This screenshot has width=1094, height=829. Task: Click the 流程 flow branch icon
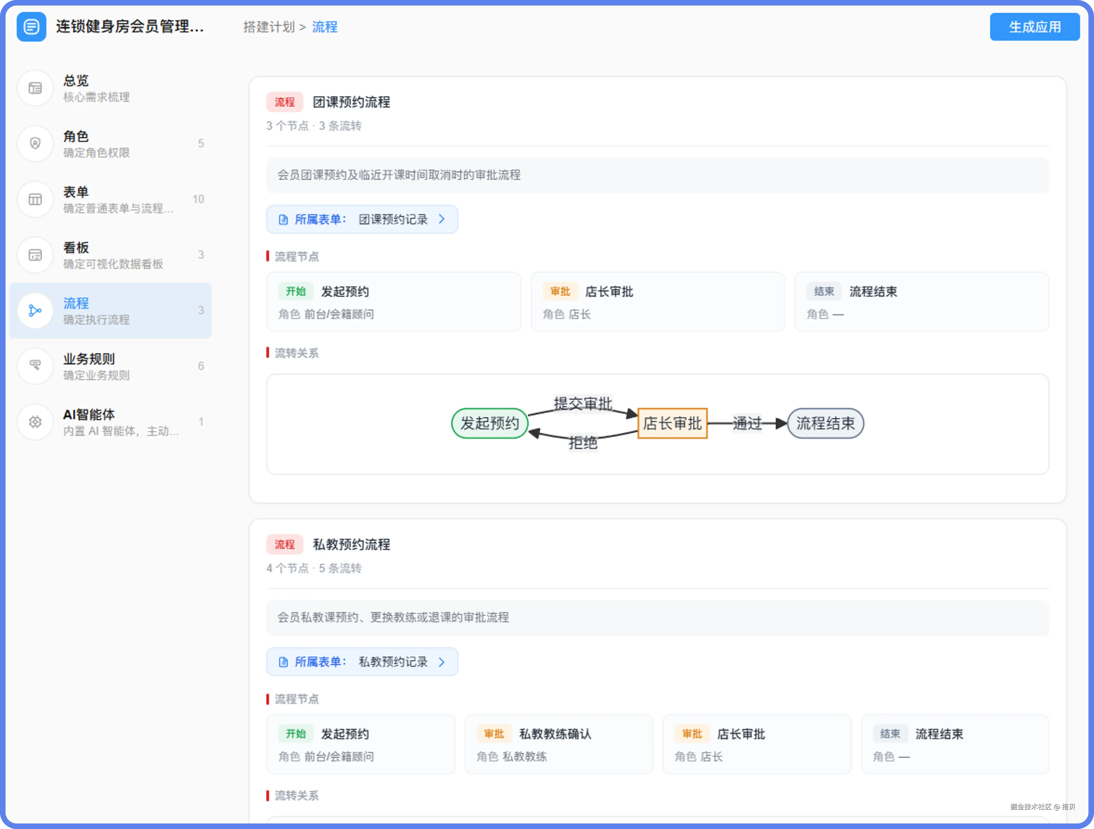(x=35, y=311)
